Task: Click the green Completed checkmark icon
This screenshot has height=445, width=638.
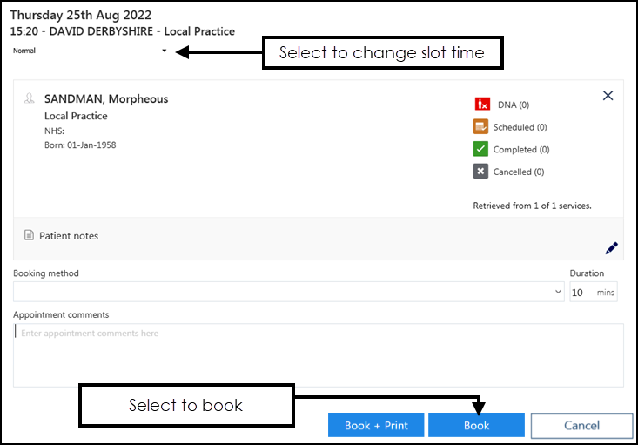Action: click(481, 149)
